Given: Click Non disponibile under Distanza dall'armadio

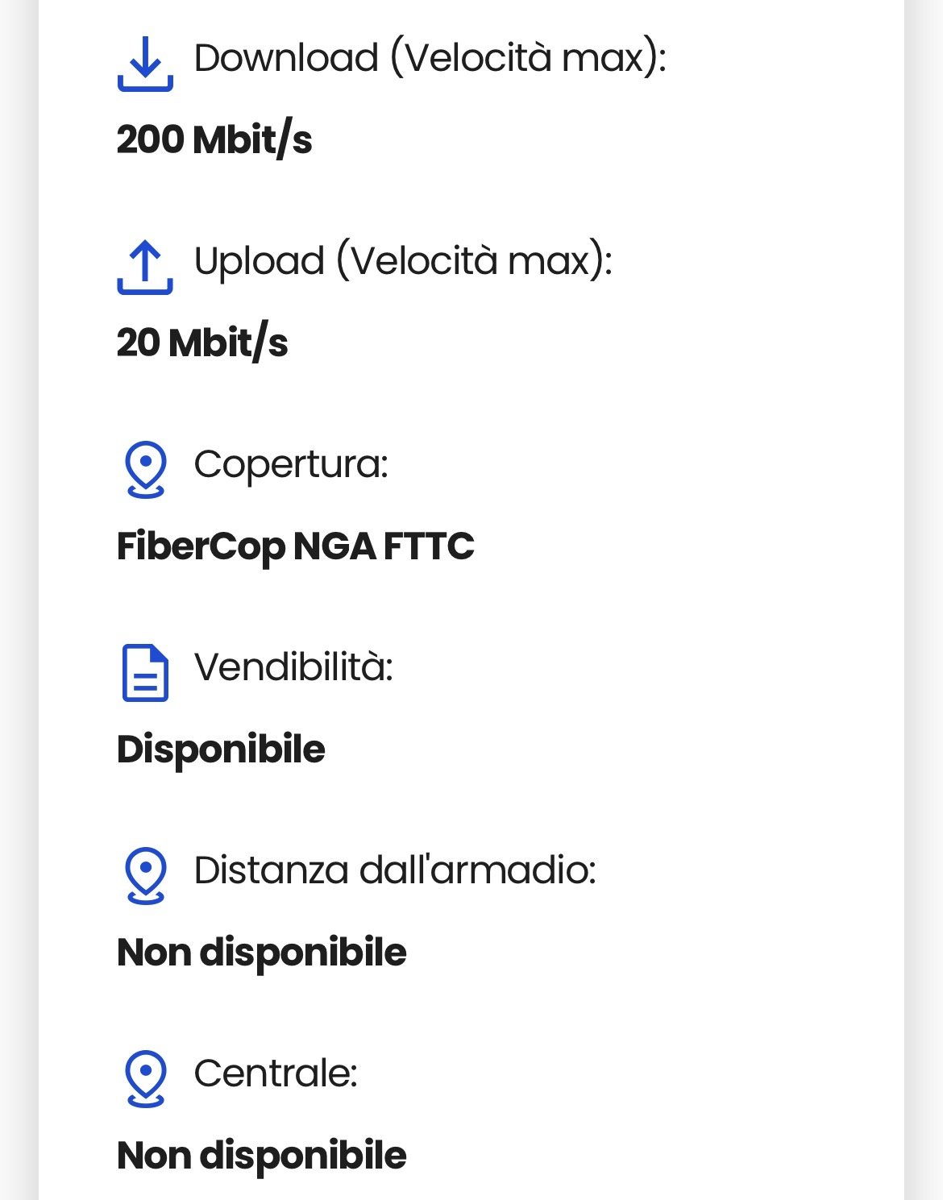Looking at the screenshot, I should [262, 953].
